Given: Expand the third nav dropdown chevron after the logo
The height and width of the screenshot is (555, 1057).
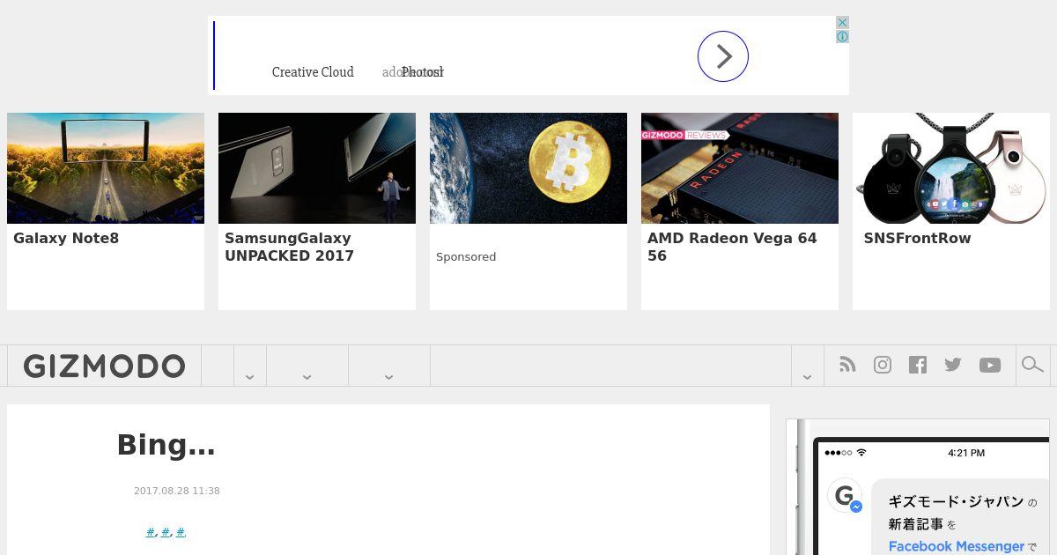Looking at the screenshot, I should [388, 376].
